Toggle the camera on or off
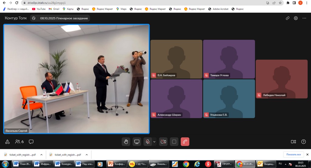The image size is (311, 168). [163, 142]
